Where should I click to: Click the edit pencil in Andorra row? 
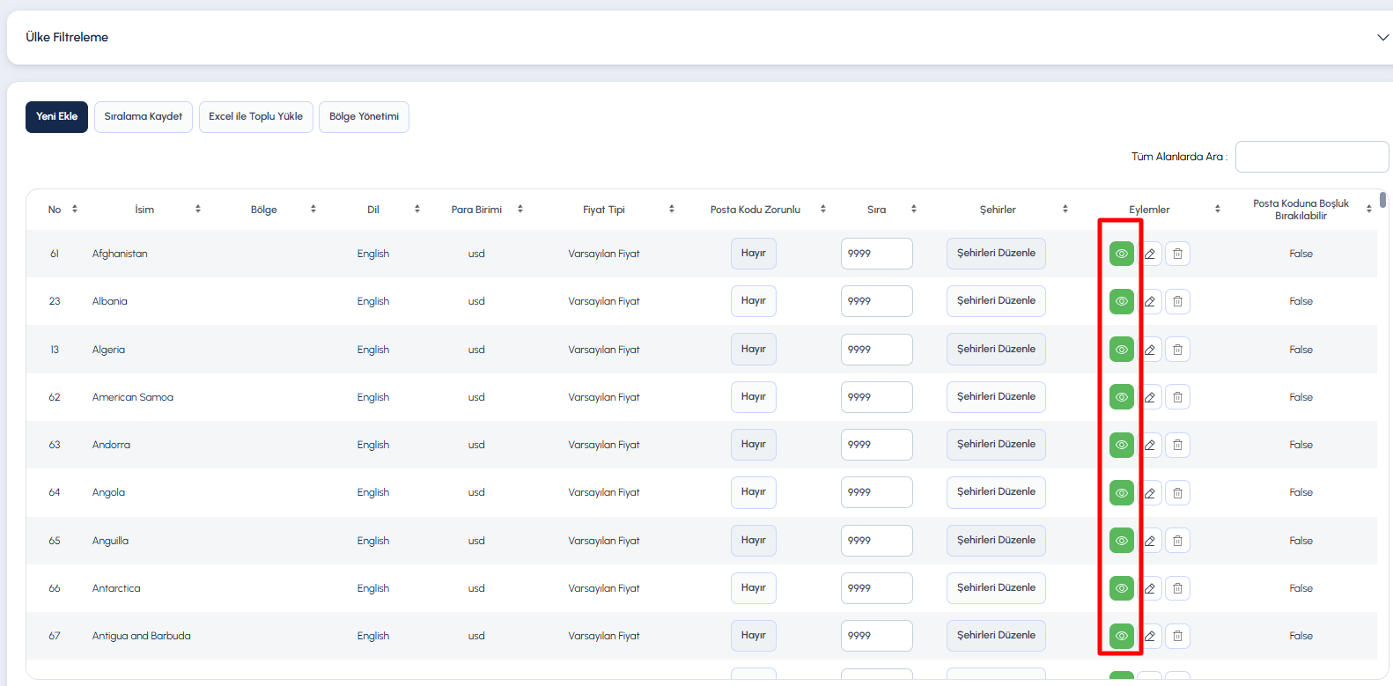click(x=1150, y=445)
